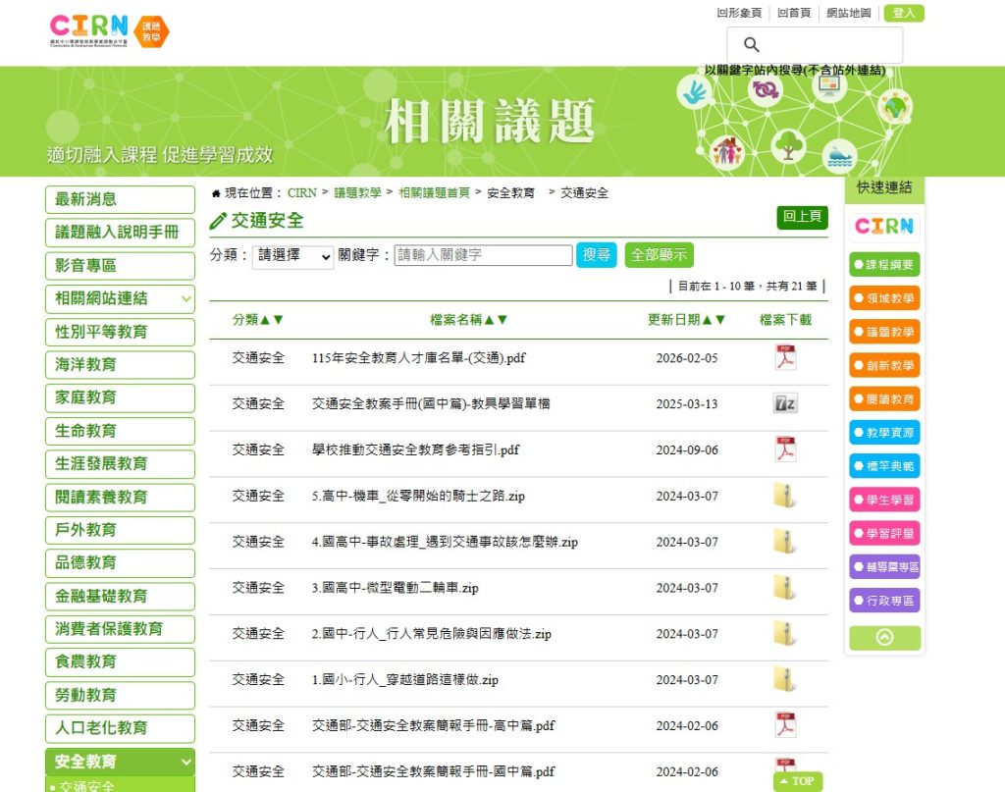This screenshot has width=1005, height=792.
Task: Download PDF of 交通安全教案簡報手冊-高中篇
Action: tap(785, 725)
